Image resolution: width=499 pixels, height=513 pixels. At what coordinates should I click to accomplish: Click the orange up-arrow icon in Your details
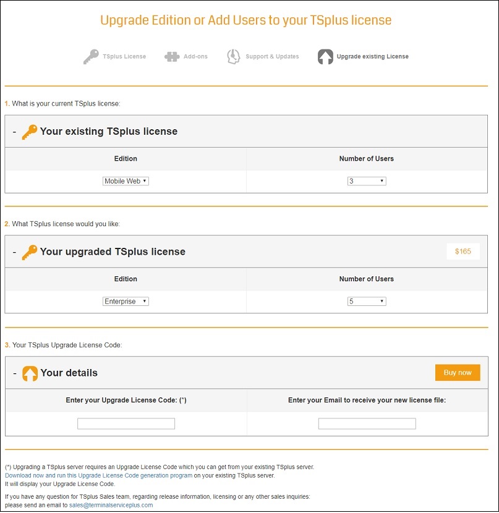30,373
